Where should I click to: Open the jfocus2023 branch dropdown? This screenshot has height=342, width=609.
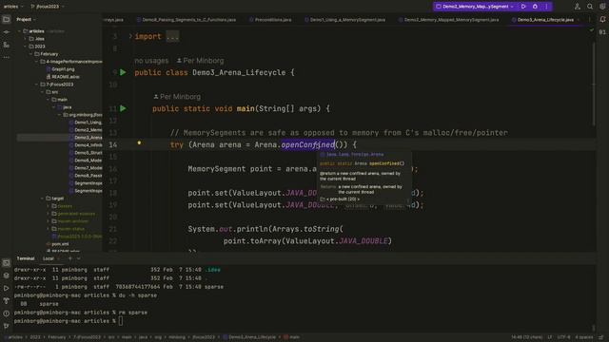[x=48, y=7]
